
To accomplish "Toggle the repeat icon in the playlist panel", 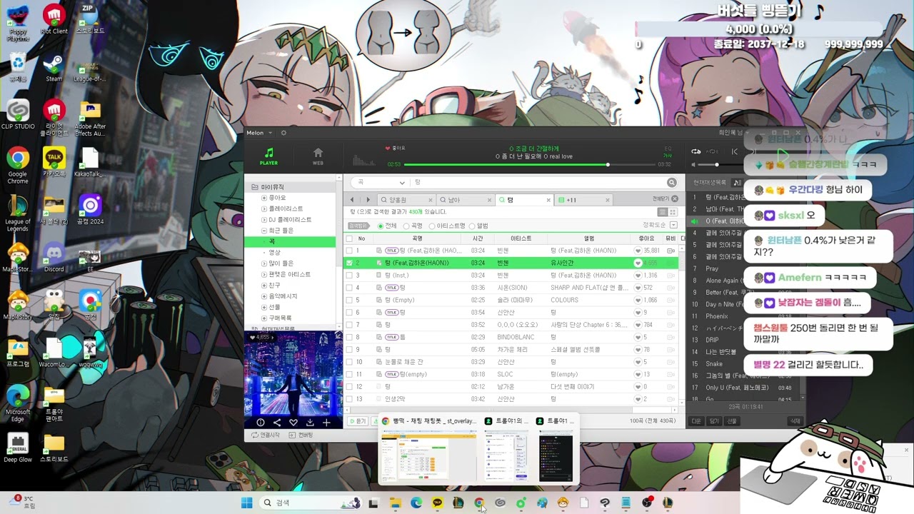I will (x=696, y=151).
